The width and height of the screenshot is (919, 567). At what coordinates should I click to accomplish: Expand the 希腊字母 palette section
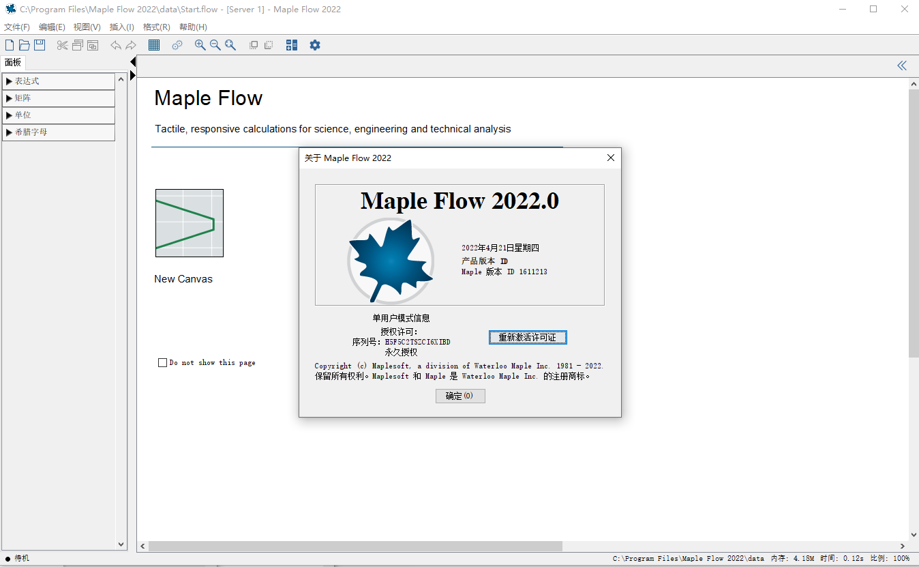[59, 132]
